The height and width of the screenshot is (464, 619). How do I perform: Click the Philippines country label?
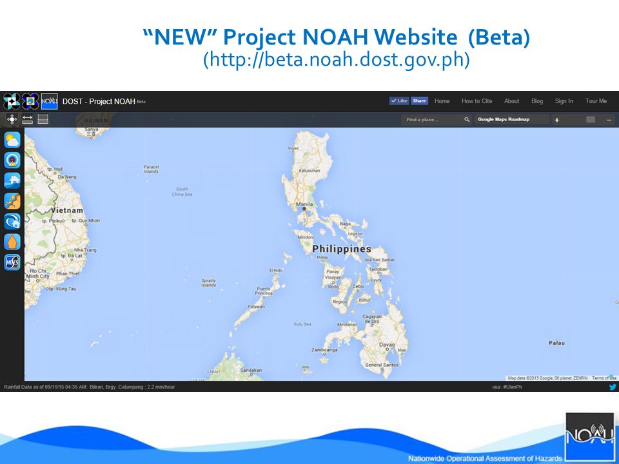pyautogui.click(x=342, y=249)
